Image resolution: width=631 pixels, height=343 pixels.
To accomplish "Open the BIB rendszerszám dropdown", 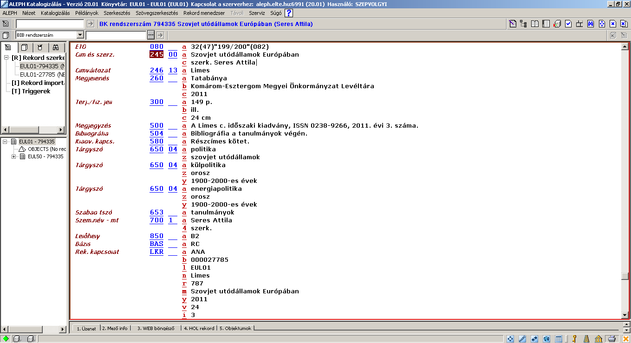I will click(x=80, y=35).
